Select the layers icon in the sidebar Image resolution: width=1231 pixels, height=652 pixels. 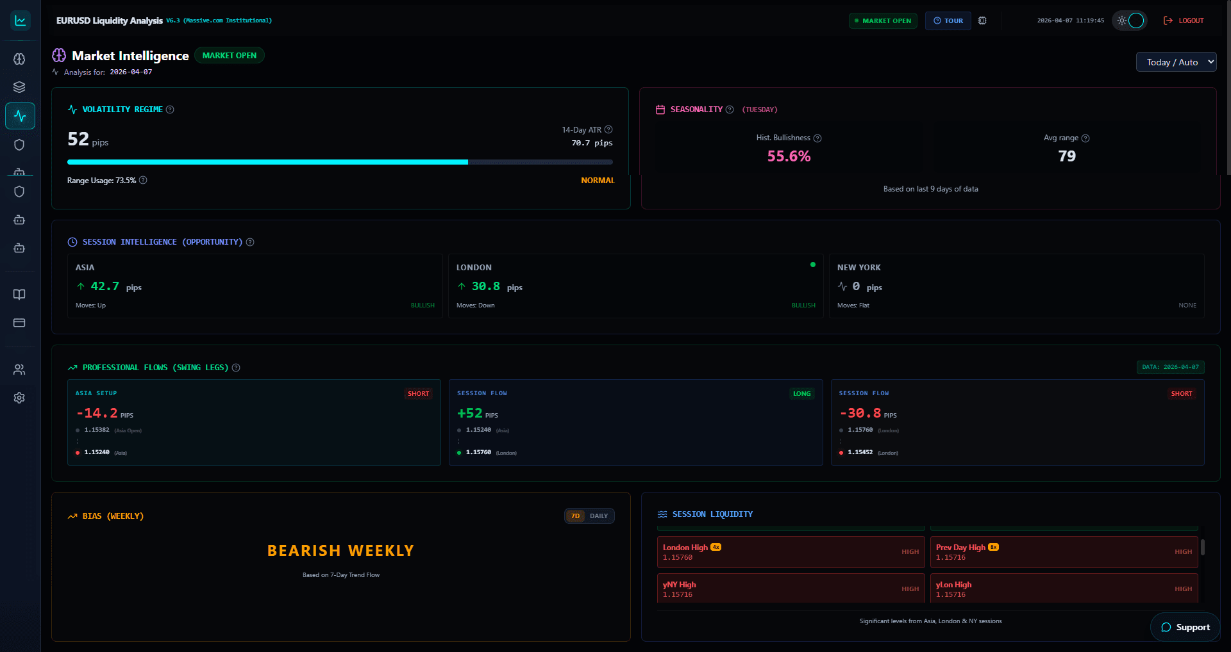pos(20,87)
